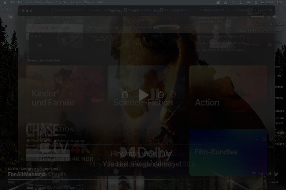Viewport: 286px width, 190px height.
Task: Open the Amazon.de The Real Charlie Chaplin entry
Action: [224, 50]
